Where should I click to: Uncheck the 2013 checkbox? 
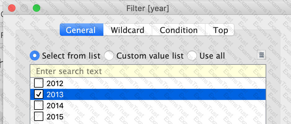click(x=39, y=94)
